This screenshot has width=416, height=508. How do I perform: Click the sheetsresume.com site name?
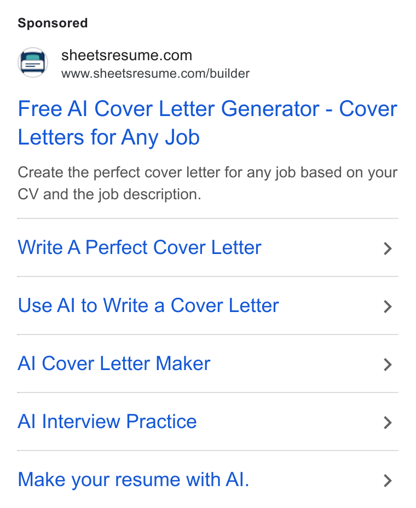pyautogui.click(x=126, y=55)
